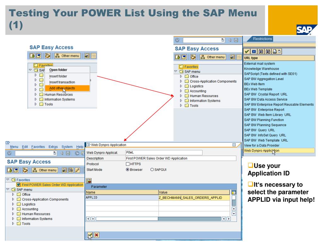323x242 pixels.
Task: Enable the HTTPS protocol checkbox
Action: pos(127,164)
